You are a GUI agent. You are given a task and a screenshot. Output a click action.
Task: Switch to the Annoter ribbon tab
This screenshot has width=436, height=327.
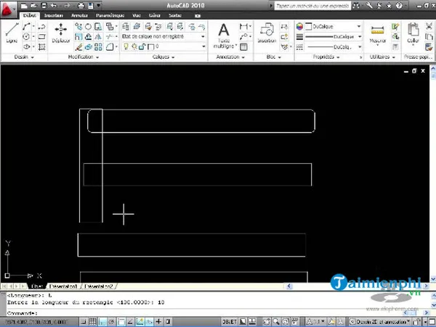pos(79,15)
